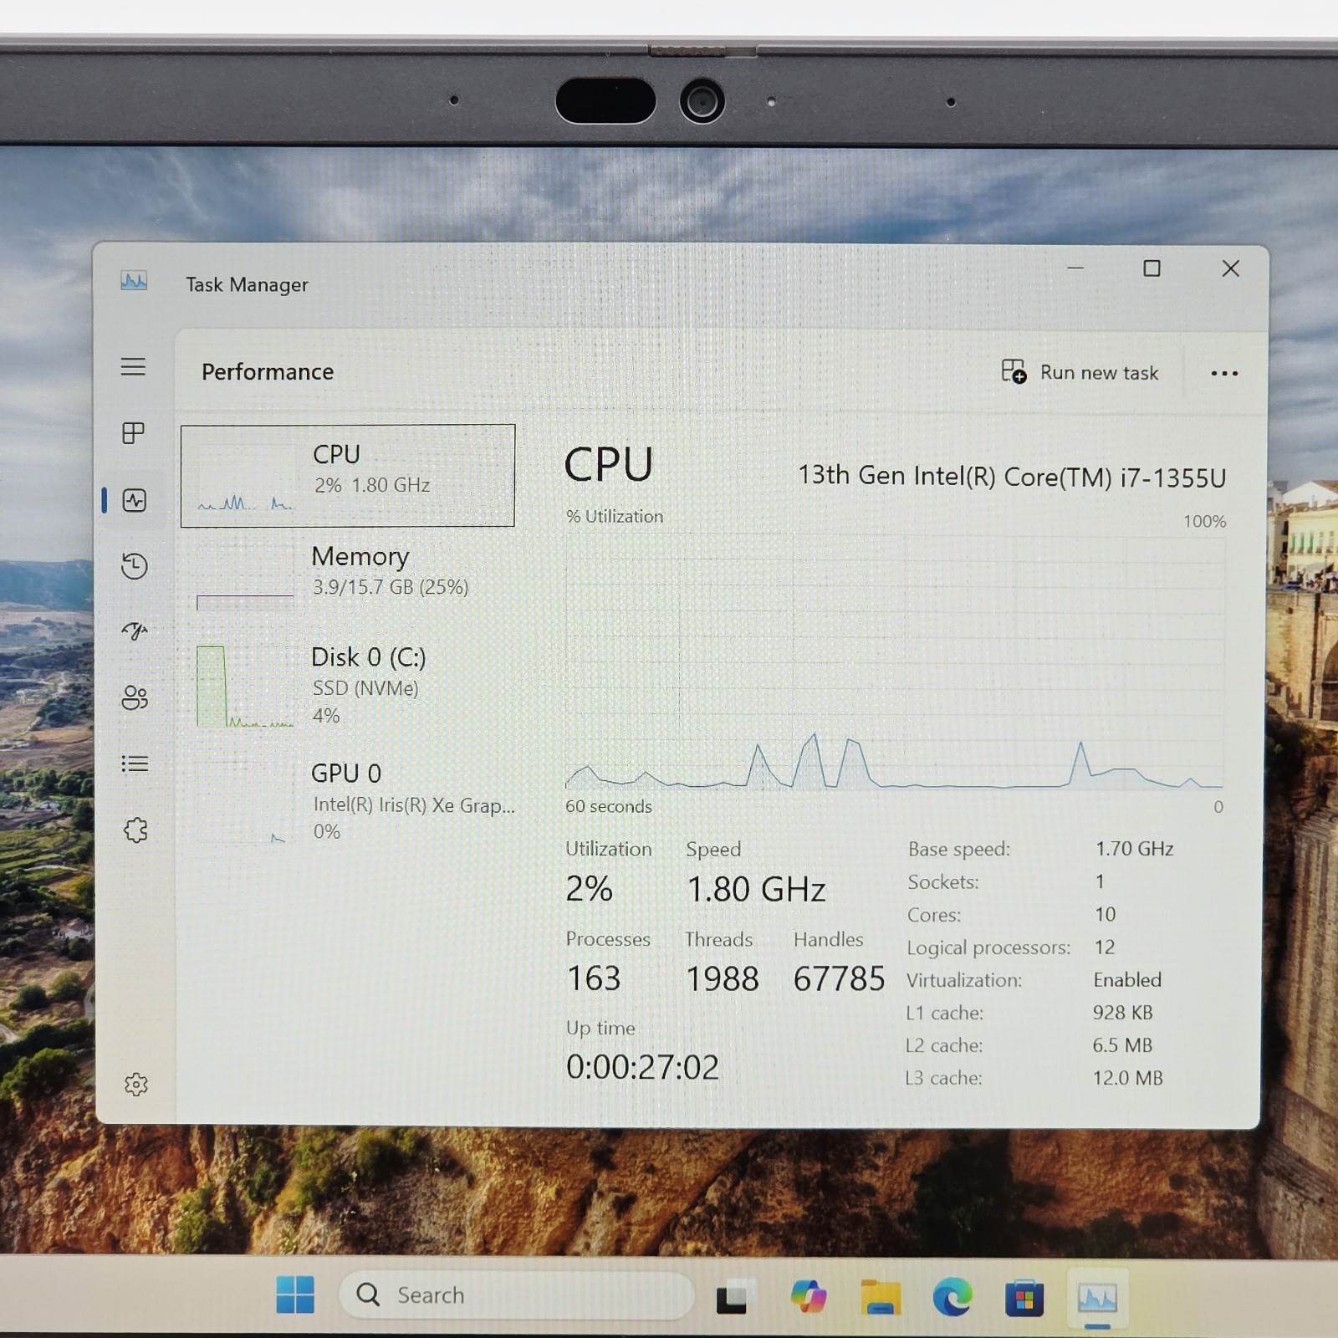Click the Logical processors value 12

tap(1105, 947)
